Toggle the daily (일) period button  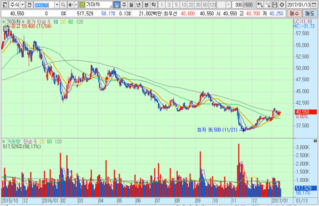coord(117,4)
